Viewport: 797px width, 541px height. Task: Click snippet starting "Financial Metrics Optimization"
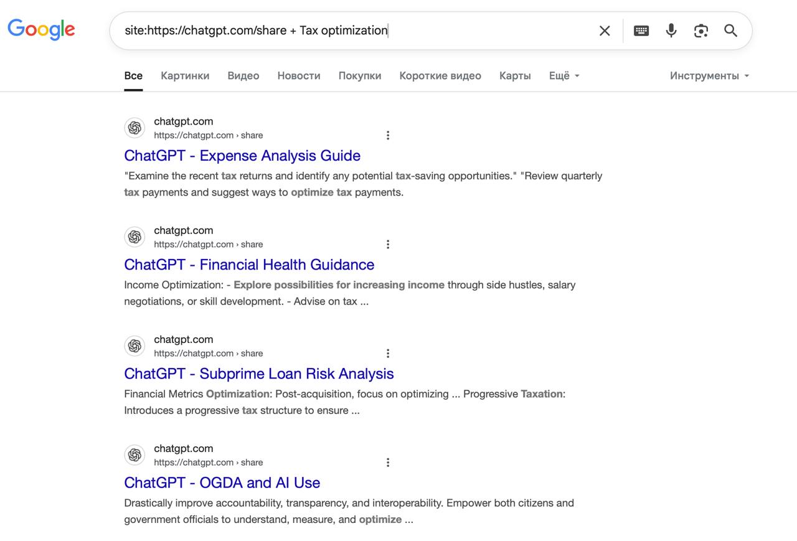345,402
